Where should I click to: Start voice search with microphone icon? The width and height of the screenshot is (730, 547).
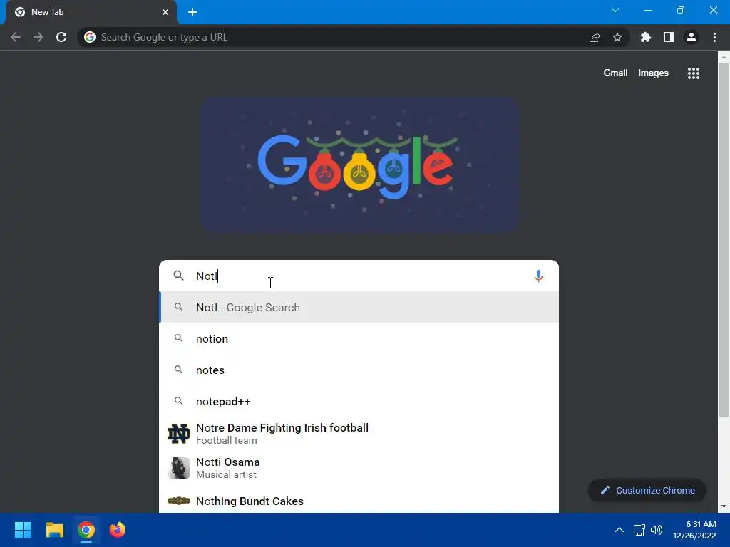tap(538, 276)
